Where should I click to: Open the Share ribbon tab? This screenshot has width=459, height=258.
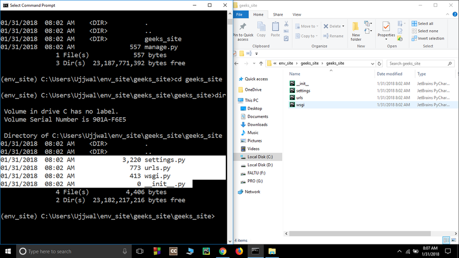pos(278,15)
